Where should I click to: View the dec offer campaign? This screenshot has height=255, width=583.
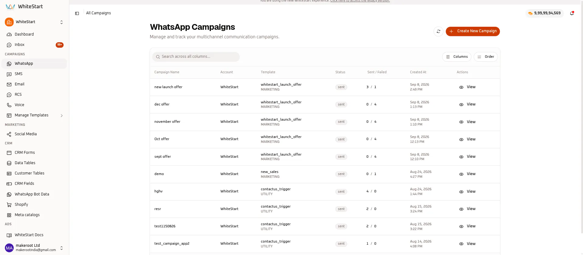467,105
